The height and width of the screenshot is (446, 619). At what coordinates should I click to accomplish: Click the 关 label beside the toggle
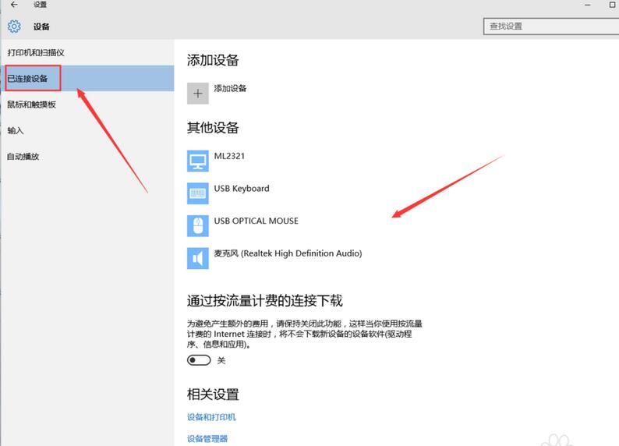point(221,360)
